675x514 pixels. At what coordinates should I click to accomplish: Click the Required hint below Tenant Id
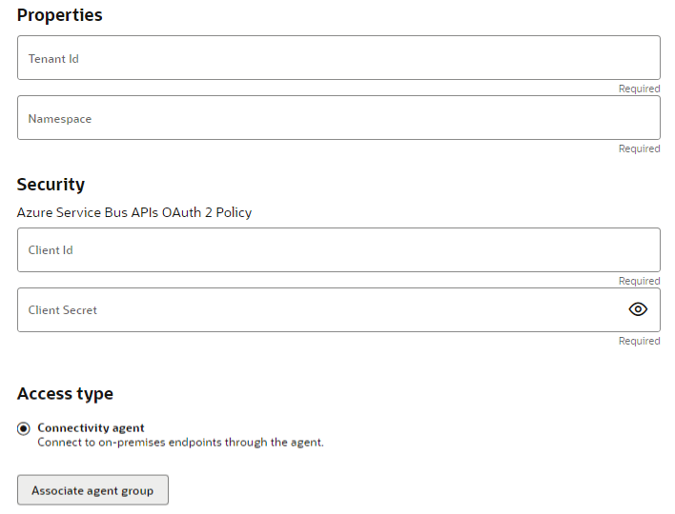(639, 89)
